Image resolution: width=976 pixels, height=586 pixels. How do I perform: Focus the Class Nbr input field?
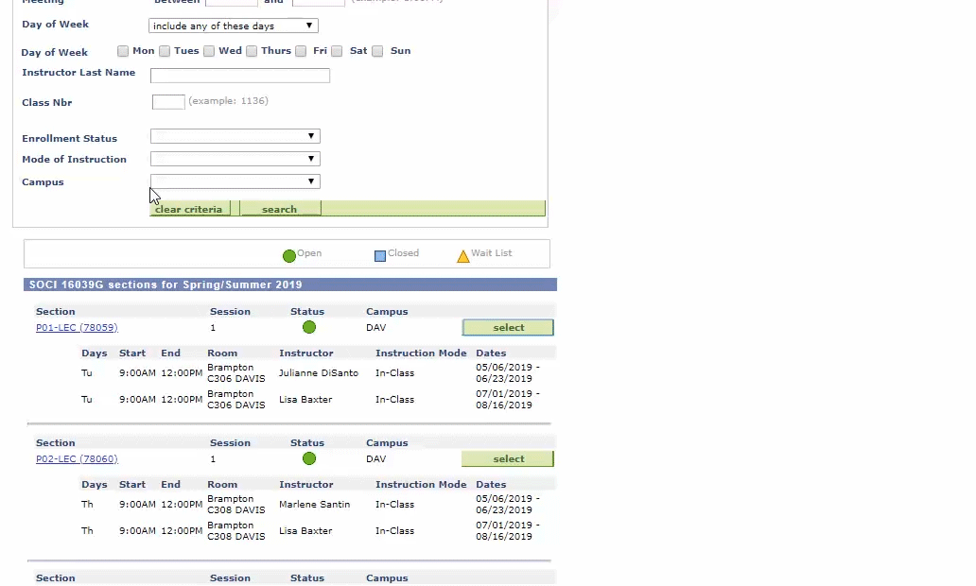pos(168,102)
